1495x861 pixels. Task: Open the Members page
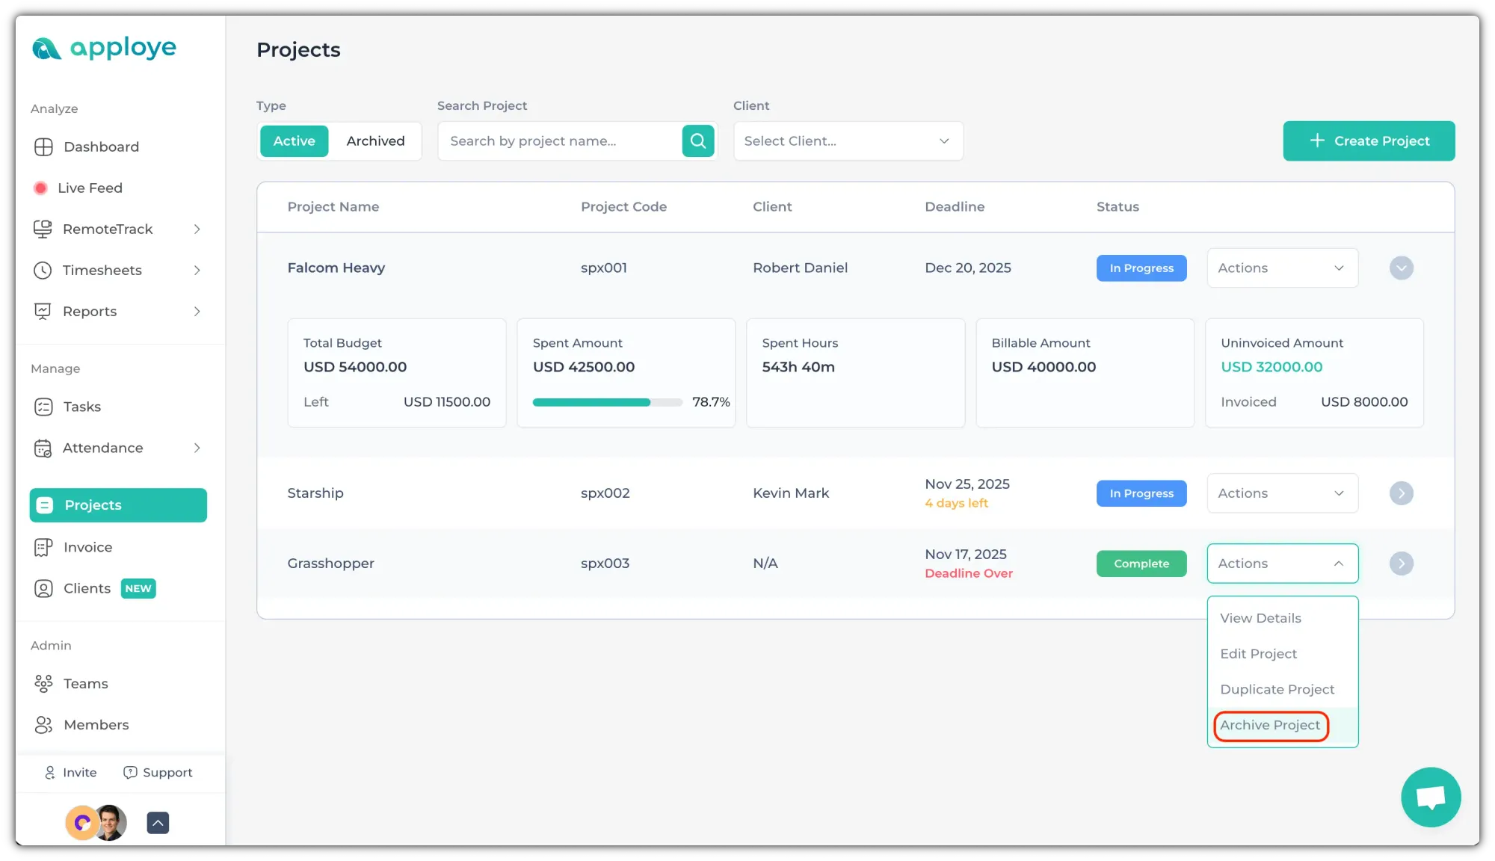tap(96, 725)
